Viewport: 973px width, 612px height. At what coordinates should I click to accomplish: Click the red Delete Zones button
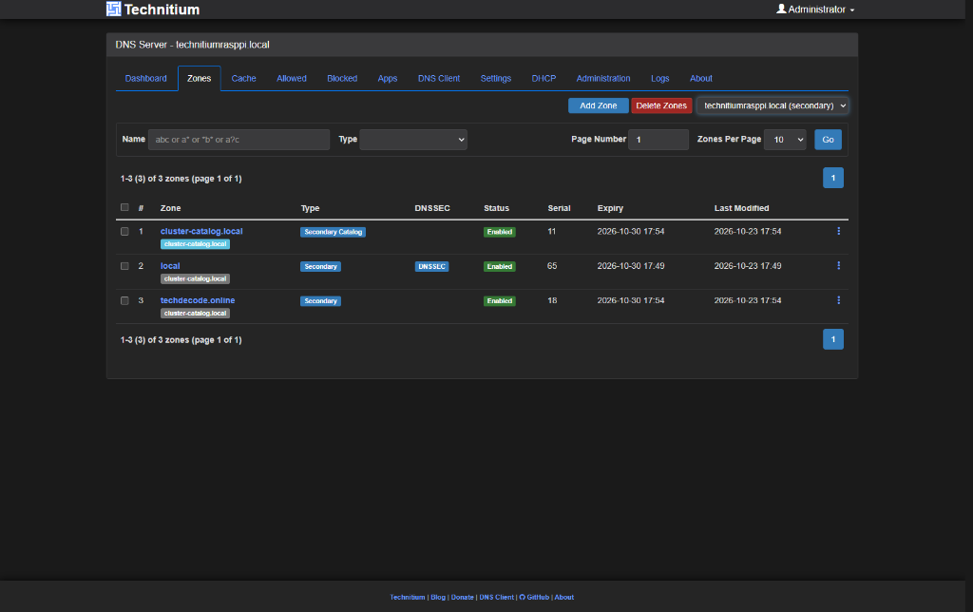pyautogui.click(x=661, y=105)
